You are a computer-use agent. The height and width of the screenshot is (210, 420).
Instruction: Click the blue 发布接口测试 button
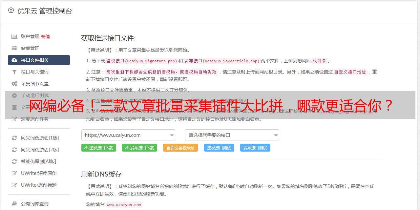tap(255, 148)
